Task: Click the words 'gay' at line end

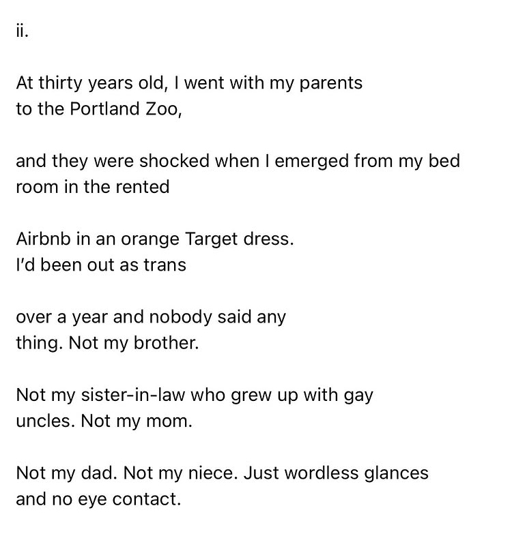Action: pos(358,396)
